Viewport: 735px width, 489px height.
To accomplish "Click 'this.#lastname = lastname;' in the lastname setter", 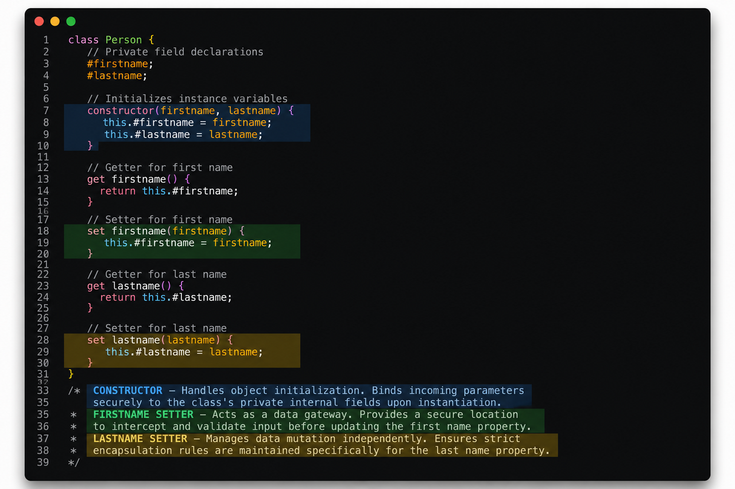I will tap(184, 352).
